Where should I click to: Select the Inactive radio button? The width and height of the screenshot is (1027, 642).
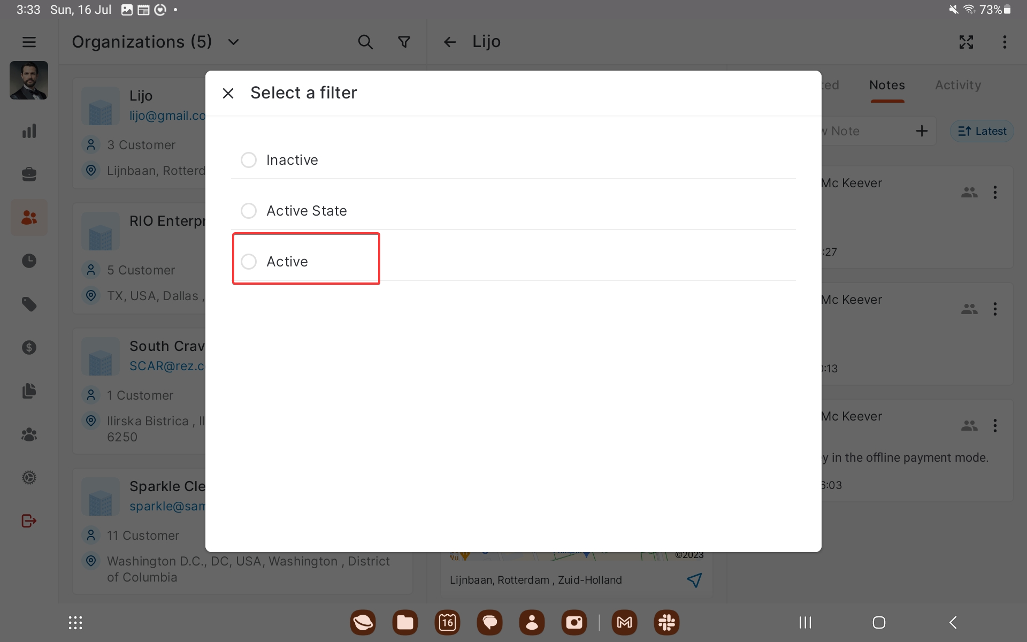click(x=249, y=160)
